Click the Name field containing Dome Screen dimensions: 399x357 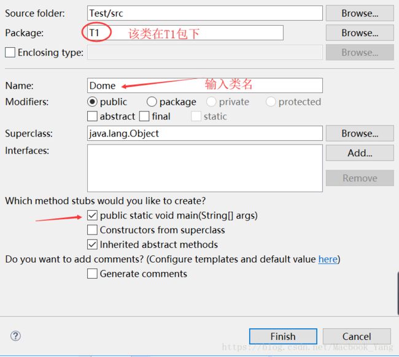(204, 86)
